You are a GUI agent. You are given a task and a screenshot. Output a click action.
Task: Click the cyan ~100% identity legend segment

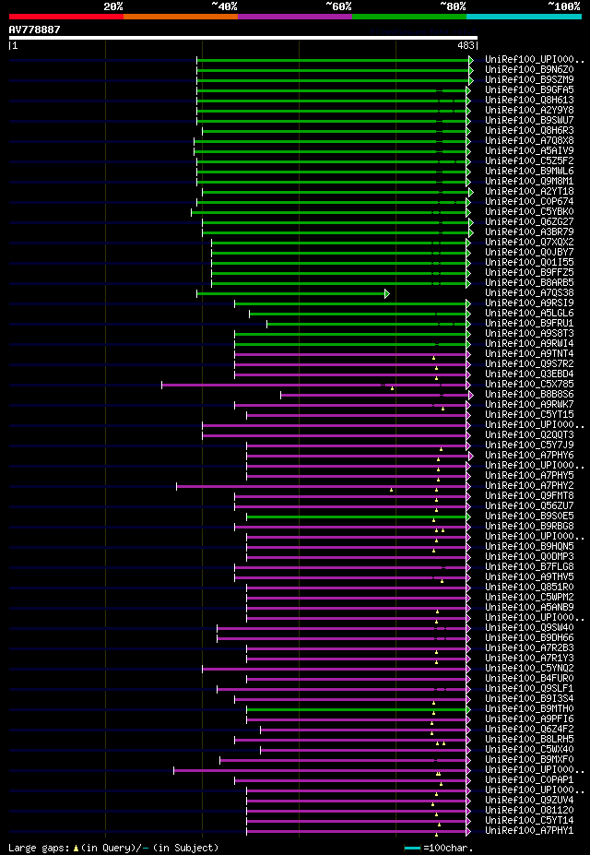pos(524,17)
